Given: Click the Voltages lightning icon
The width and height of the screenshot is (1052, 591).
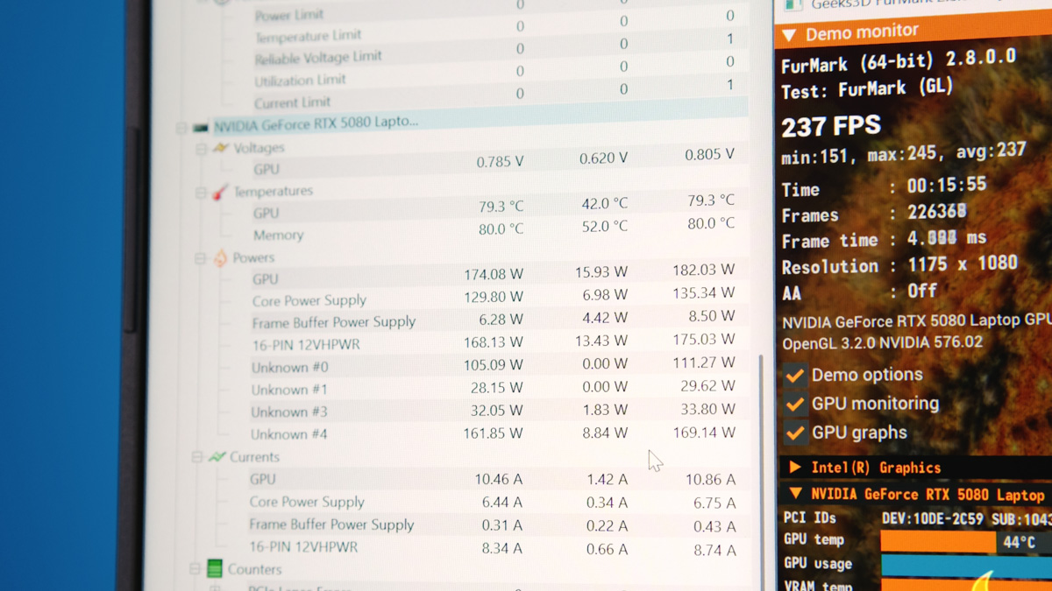Looking at the screenshot, I should point(221,148).
